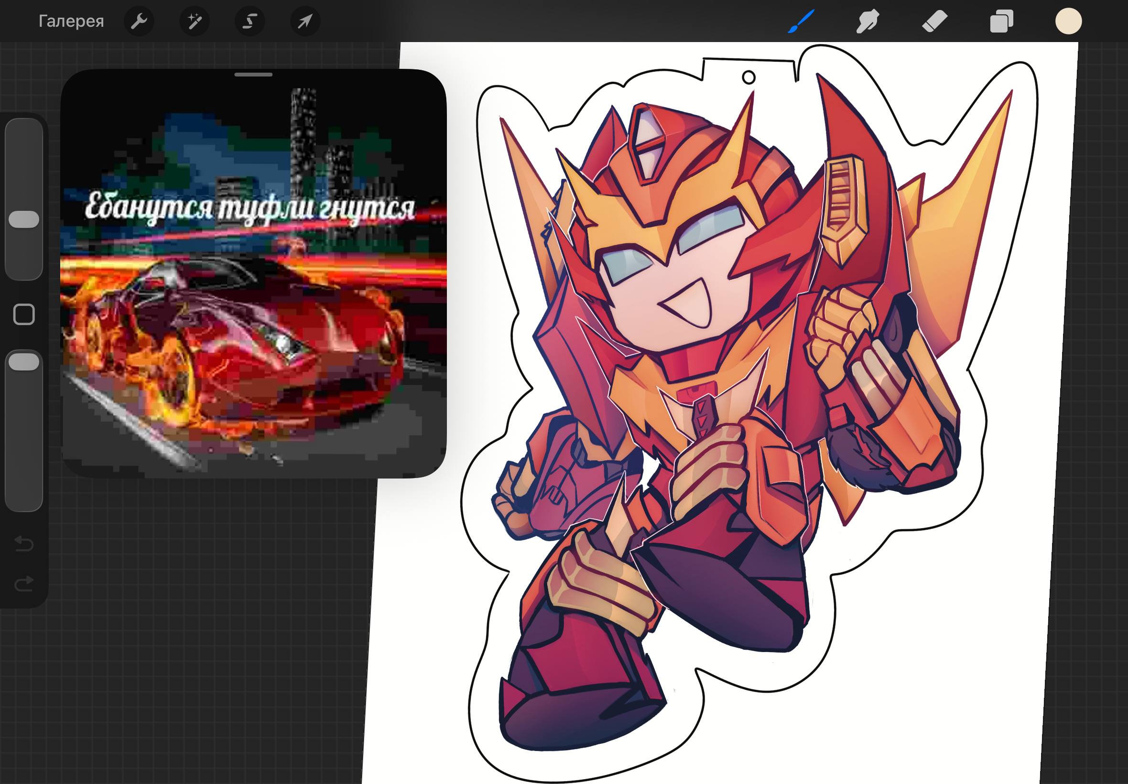
Task: Click the brush size slider handle
Action: click(x=24, y=219)
